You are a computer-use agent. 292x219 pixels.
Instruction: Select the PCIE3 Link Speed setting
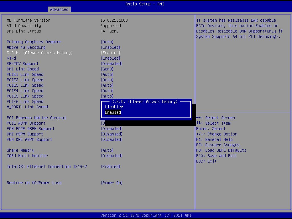click(x=25, y=85)
